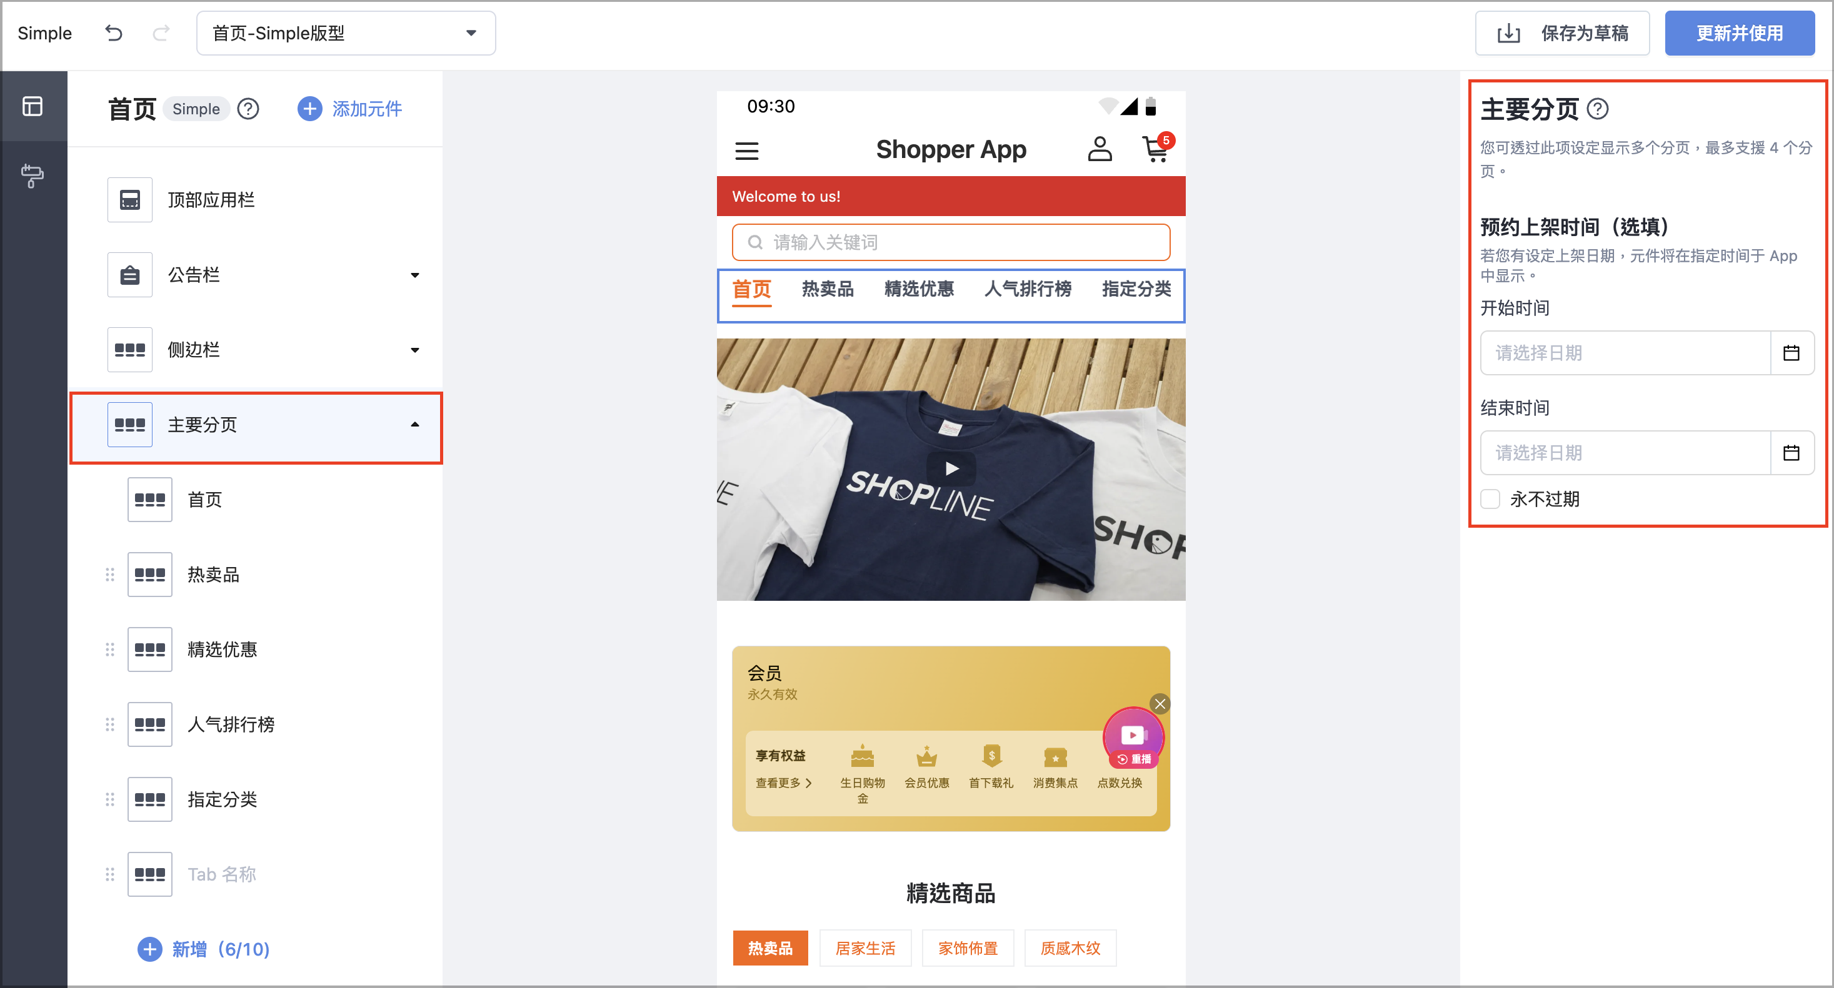Image resolution: width=1834 pixels, height=988 pixels.
Task: Expand the 公告栏 section arrow
Action: click(x=415, y=275)
